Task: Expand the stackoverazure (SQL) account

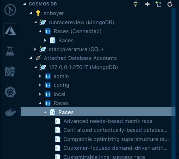Action: pyautogui.click(x=35, y=49)
